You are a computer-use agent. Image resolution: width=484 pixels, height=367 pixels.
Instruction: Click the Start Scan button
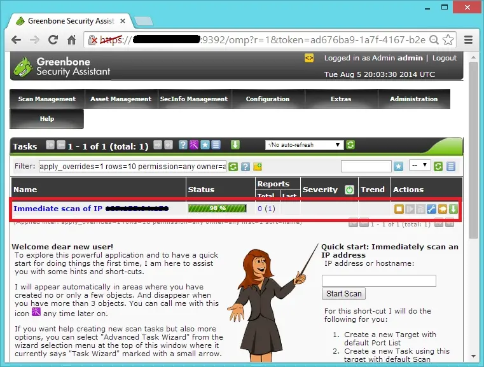click(x=343, y=294)
